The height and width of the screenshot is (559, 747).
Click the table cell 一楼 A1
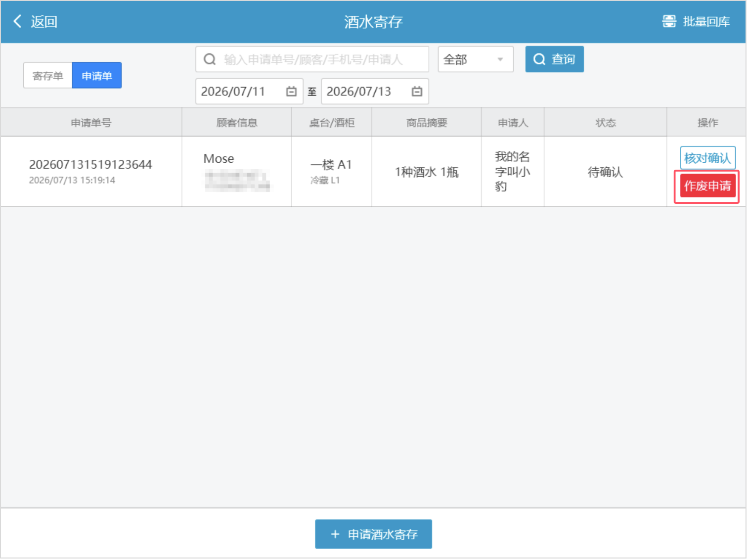(331, 165)
